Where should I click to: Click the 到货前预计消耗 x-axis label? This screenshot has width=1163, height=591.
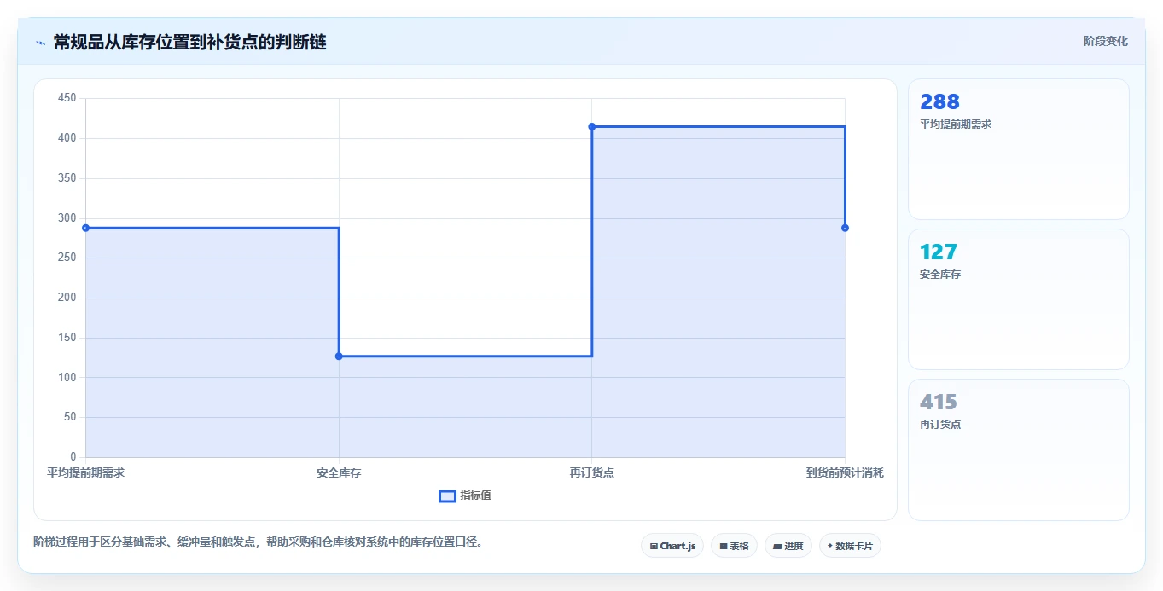pos(845,472)
